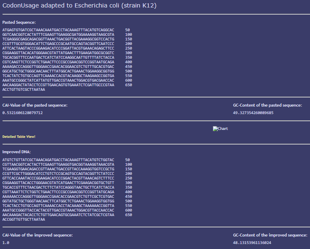
Task: Click pasted sequence line starting TCACTATCTGTGCCAGTTC
Action: pos(58,75)
